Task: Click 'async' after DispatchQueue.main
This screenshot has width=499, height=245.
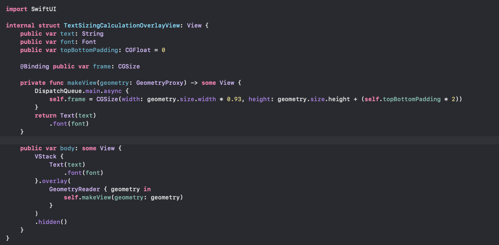Action: [x=113, y=91]
